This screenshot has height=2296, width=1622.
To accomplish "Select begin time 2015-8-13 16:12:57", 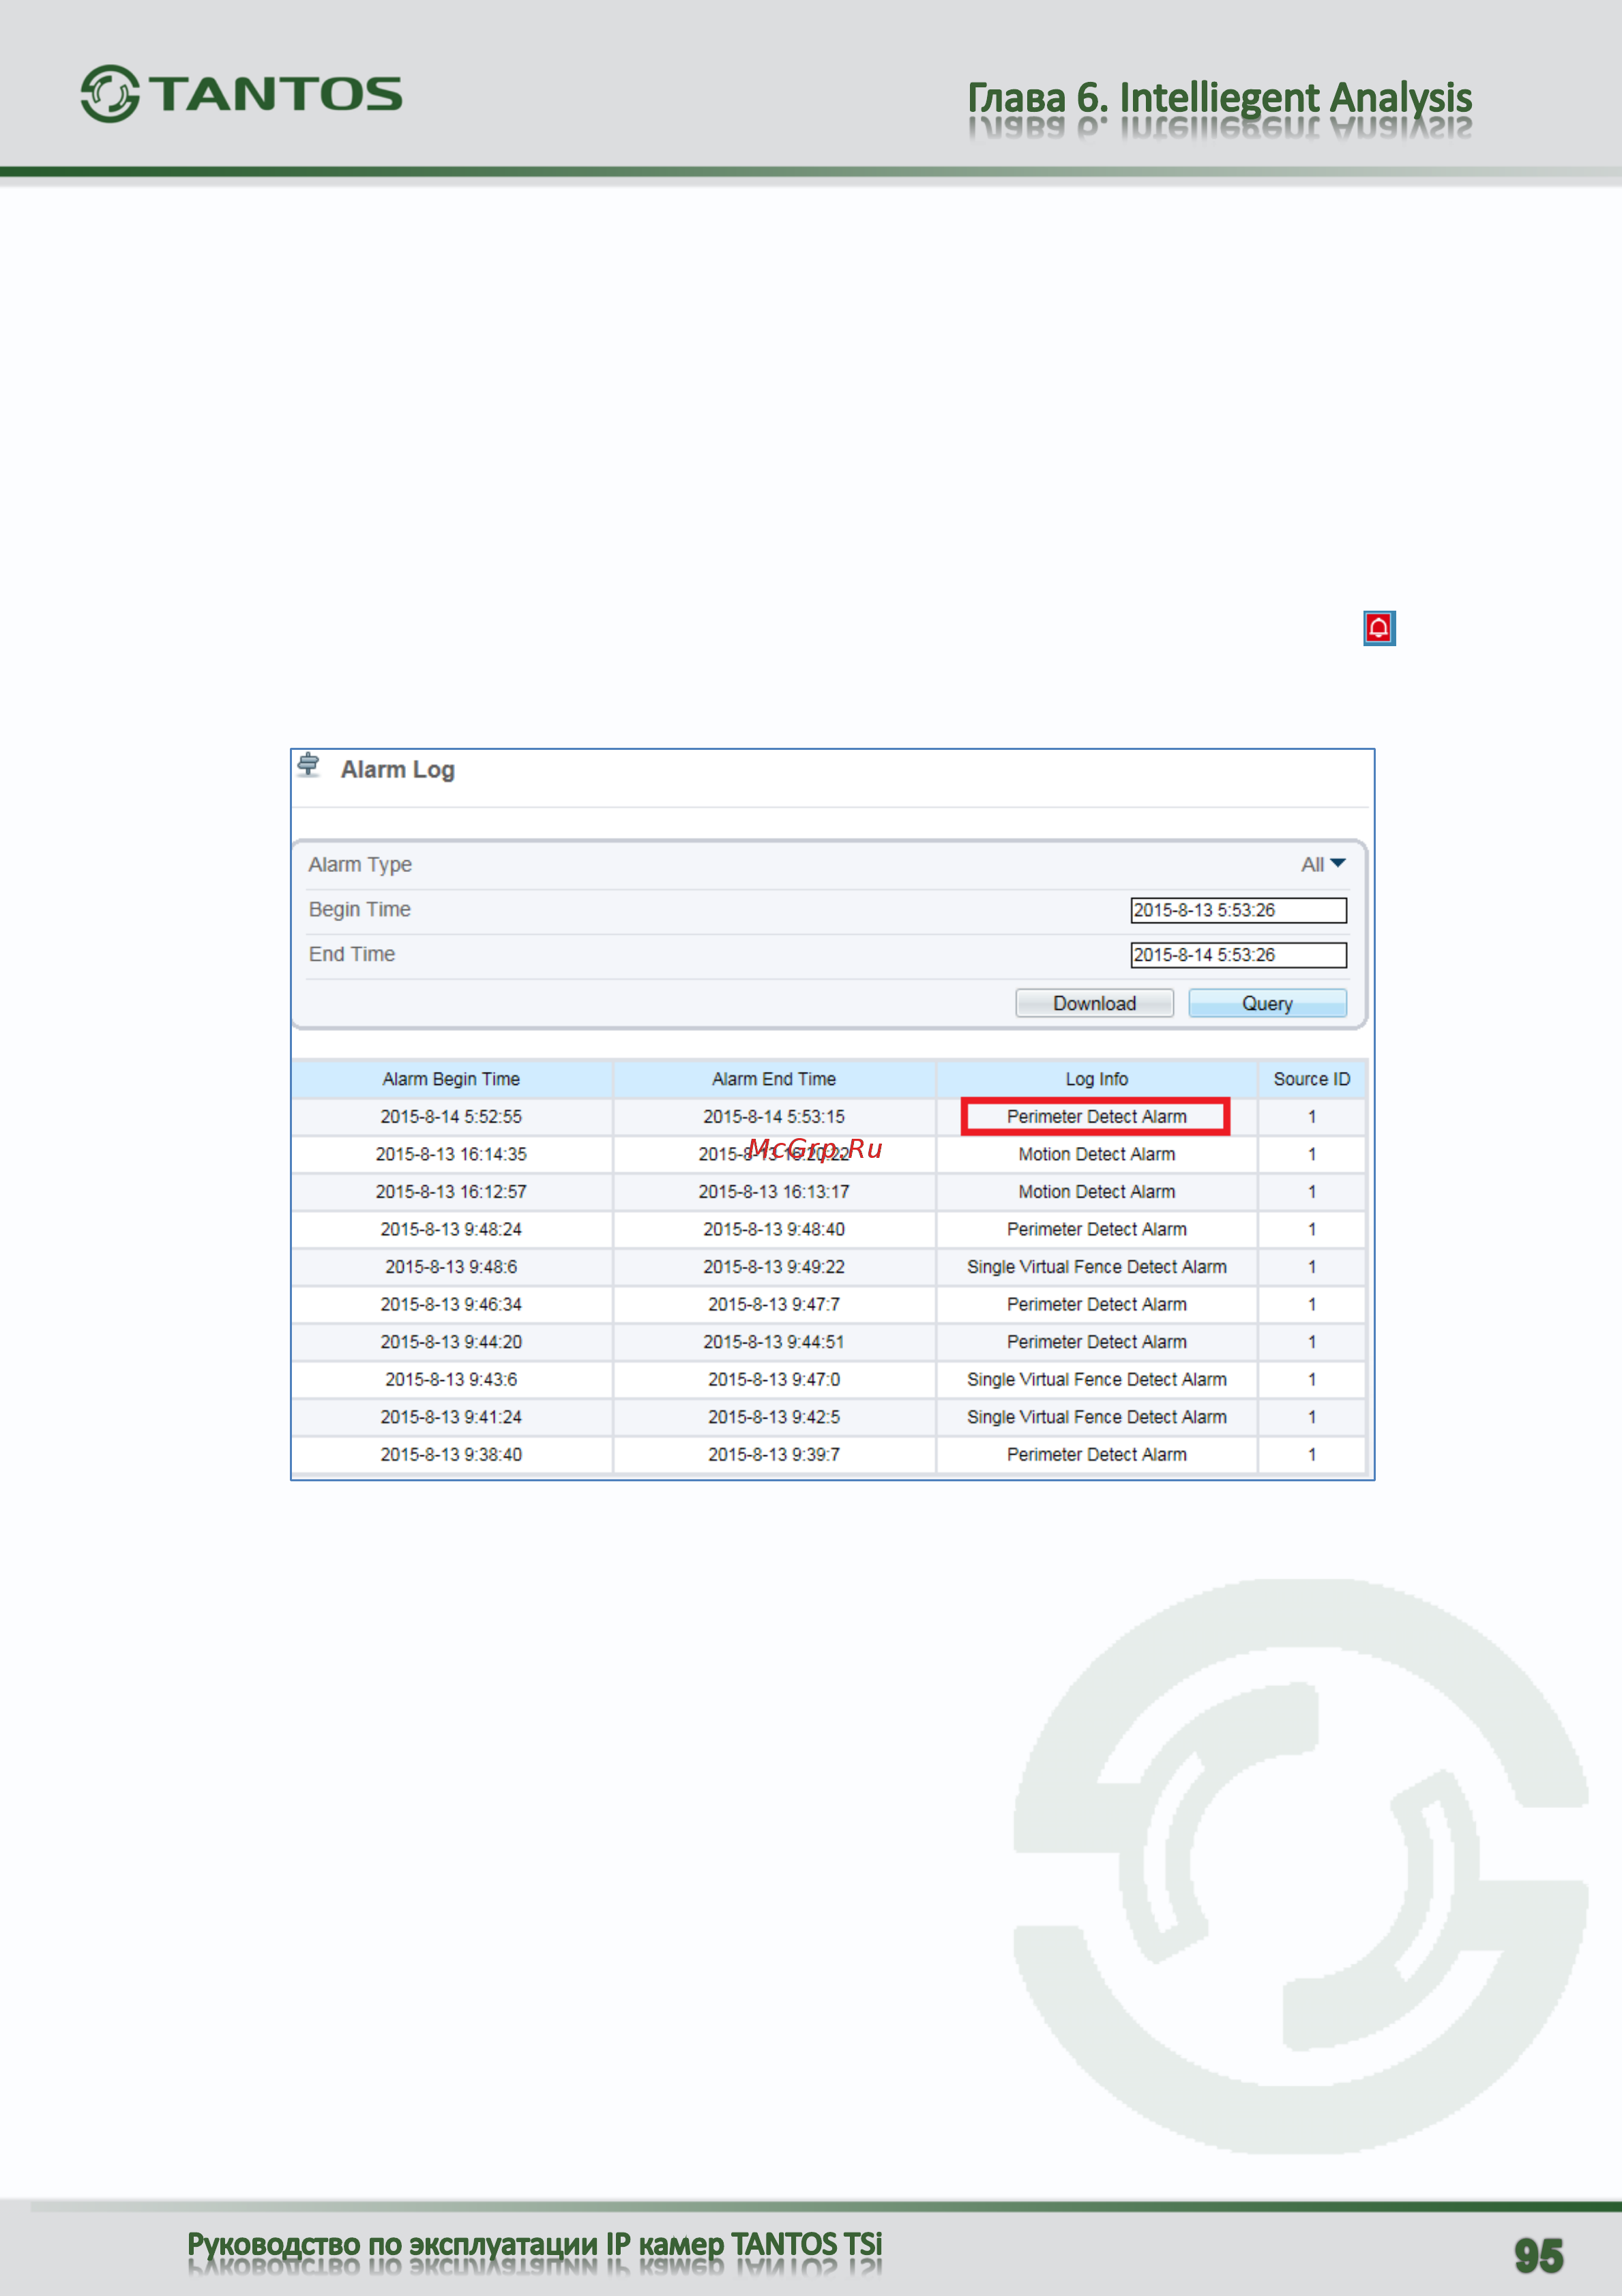I will (451, 1192).
